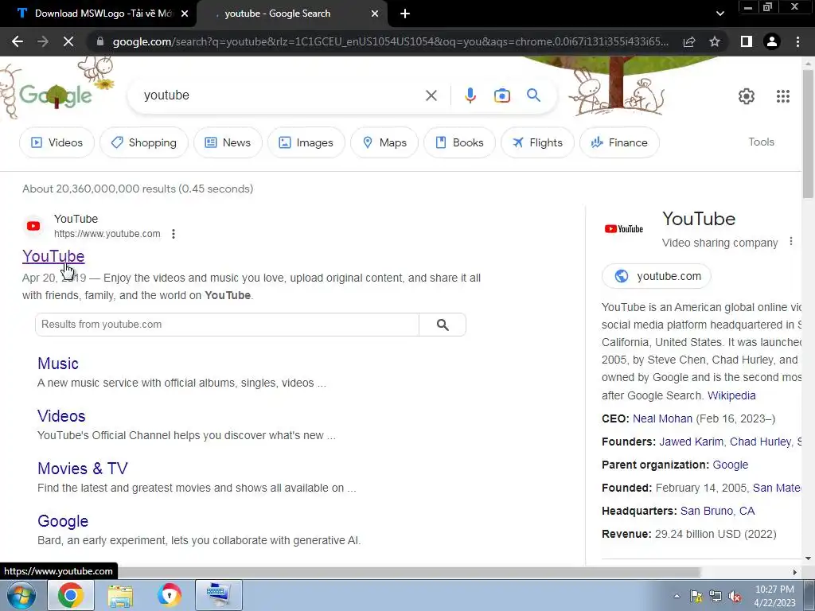Open the Google parent organization link
This screenshot has width=815, height=611.
point(731,465)
